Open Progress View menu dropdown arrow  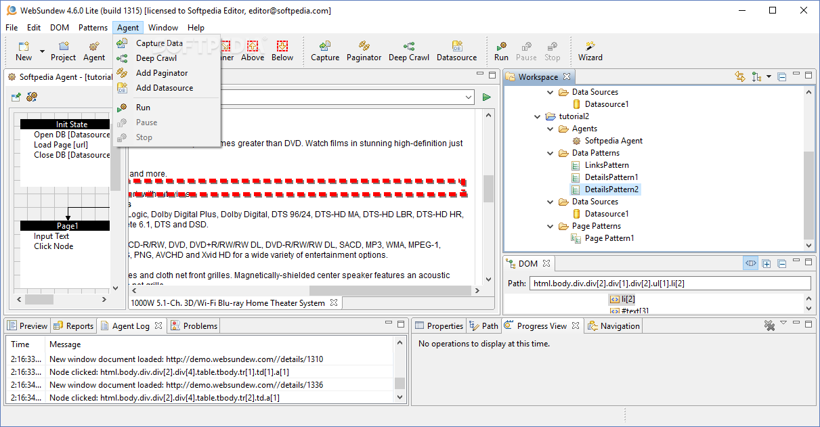click(783, 323)
